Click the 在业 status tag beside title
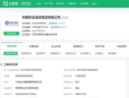 pyautogui.click(x=65, y=18)
